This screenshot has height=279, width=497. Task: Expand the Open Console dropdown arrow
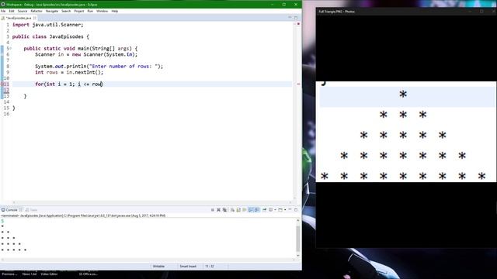point(285,210)
